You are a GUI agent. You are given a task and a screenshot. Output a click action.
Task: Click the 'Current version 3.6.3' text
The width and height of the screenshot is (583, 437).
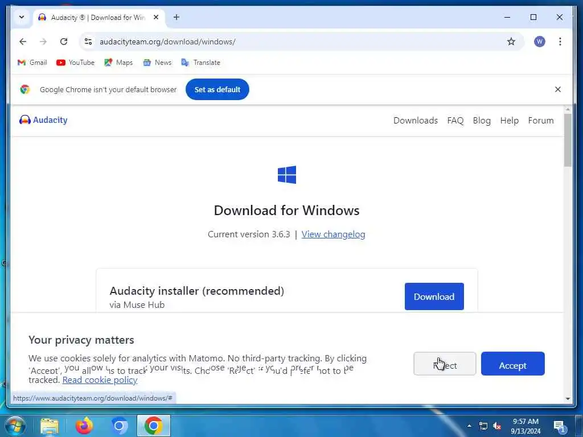click(249, 234)
